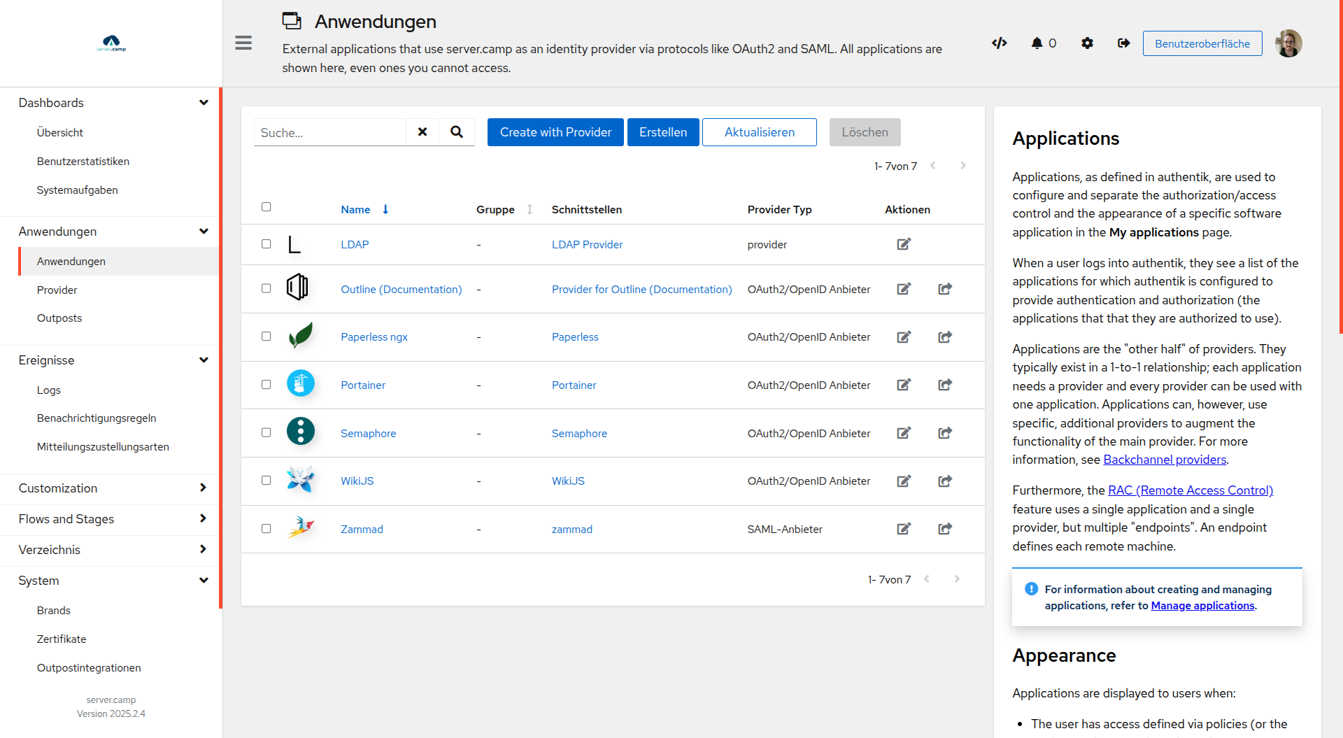Sort table by Name column

pos(364,210)
